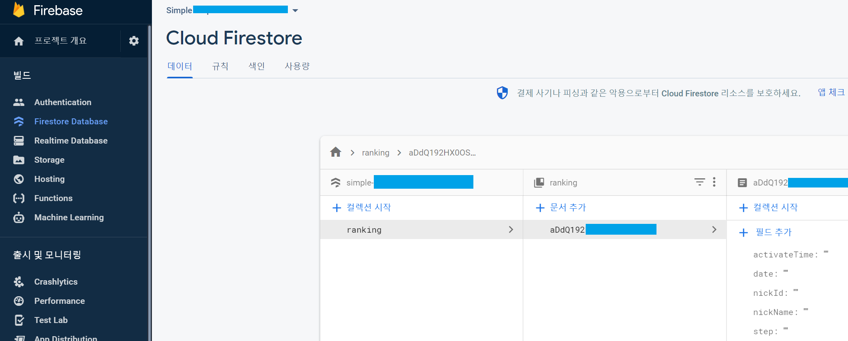Click ranking in the breadcrumb path

pos(375,153)
